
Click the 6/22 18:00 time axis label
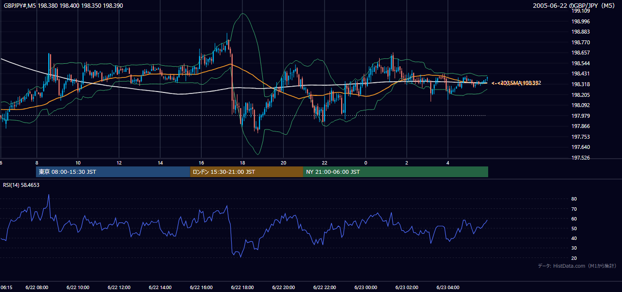click(x=242, y=288)
